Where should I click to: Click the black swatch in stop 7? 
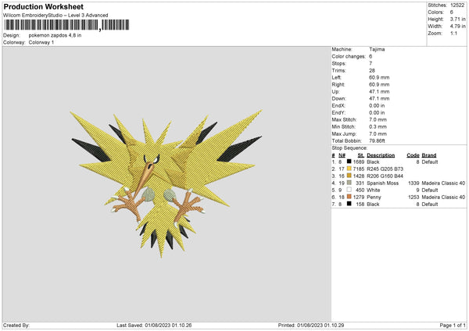point(349,204)
